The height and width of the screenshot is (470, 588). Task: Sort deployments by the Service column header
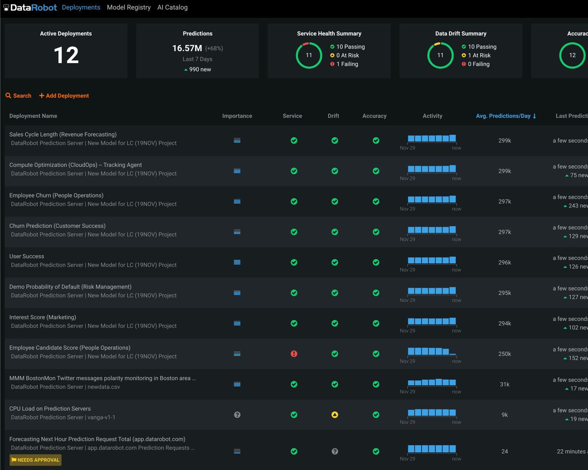click(292, 116)
